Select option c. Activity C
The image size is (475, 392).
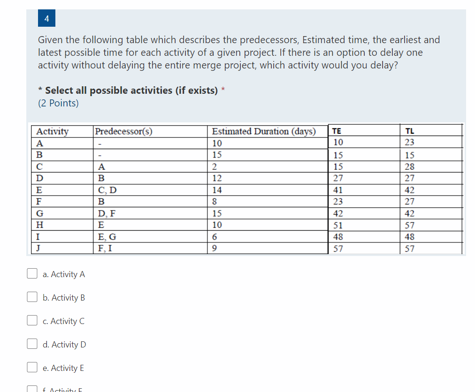(x=32, y=320)
